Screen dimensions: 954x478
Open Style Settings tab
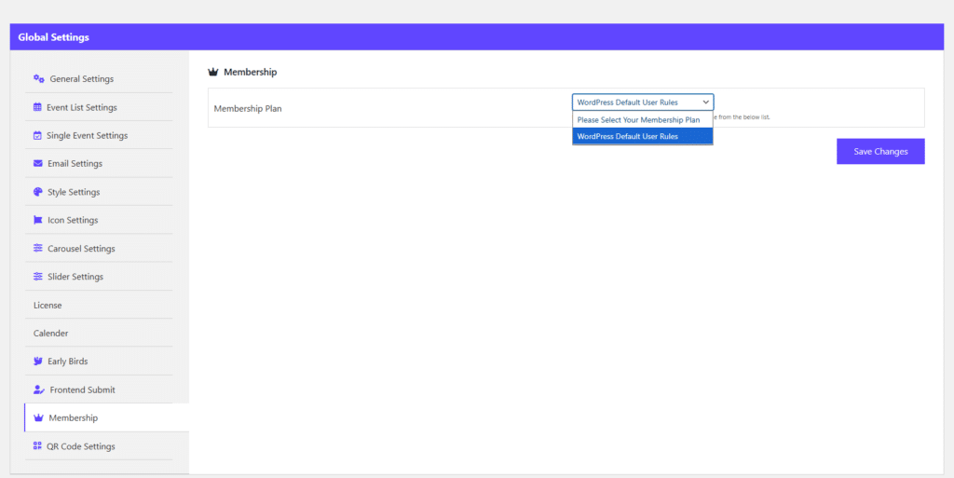(x=99, y=192)
